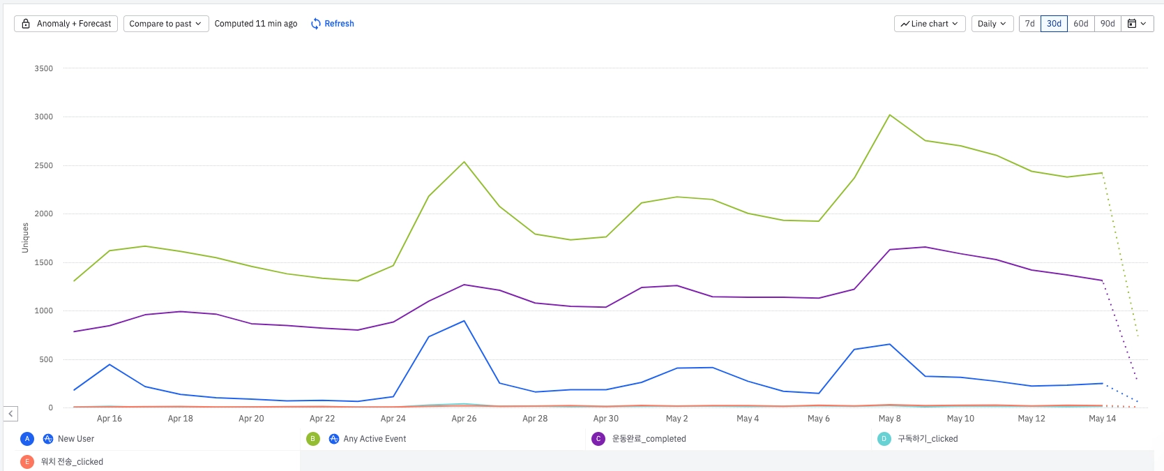The width and height of the screenshot is (1164, 471).
Task: Expand the Line chart type dropdown
Action: pos(930,24)
